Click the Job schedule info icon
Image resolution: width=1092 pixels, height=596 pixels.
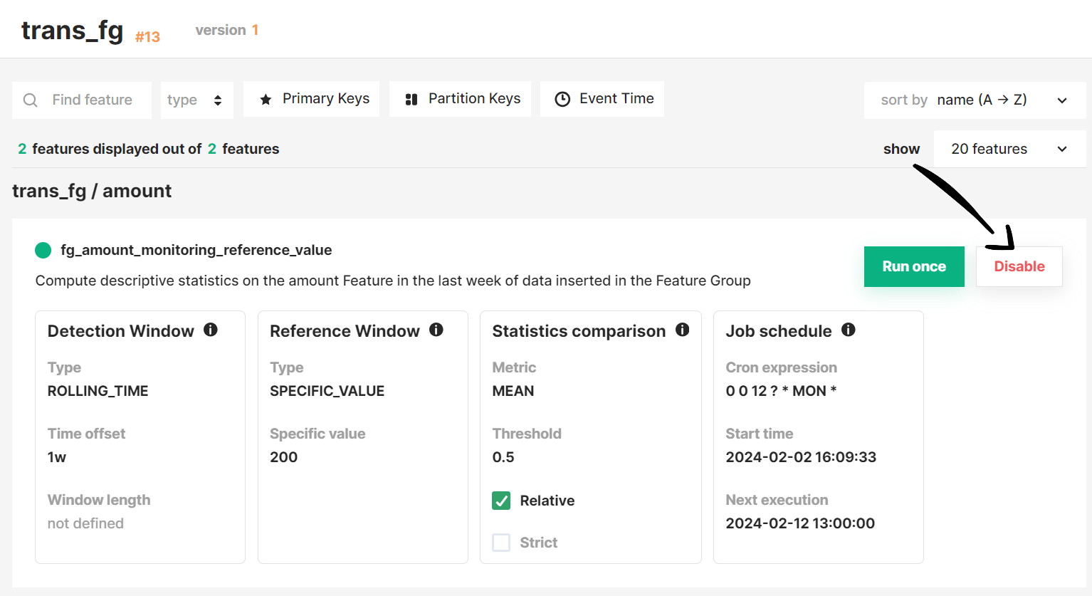point(849,329)
